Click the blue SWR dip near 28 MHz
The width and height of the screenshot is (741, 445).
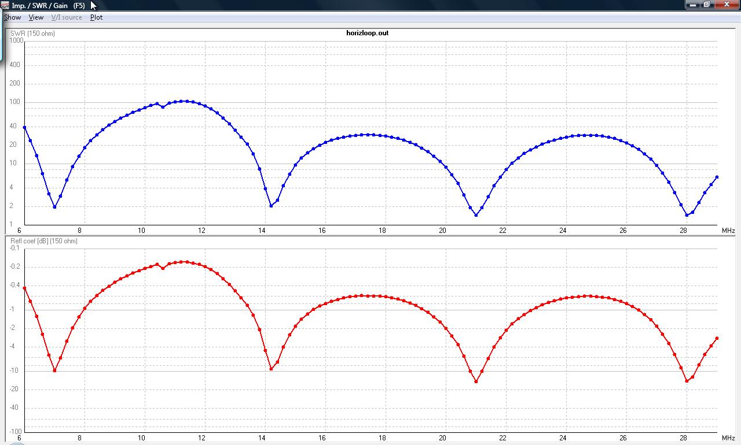click(x=687, y=215)
